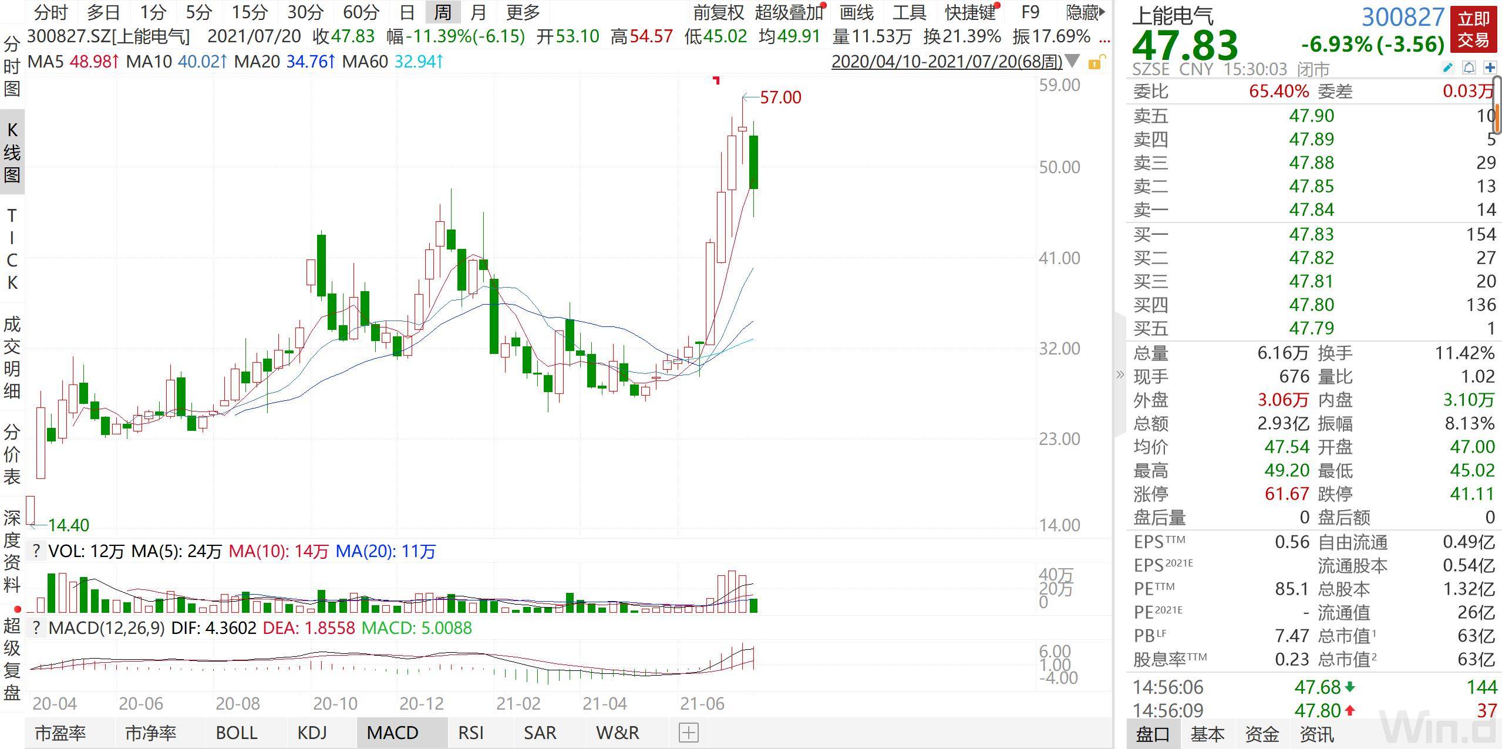Open K线图 in left sidebar
Viewport: 1502px width, 749px height.
[12, 152]
